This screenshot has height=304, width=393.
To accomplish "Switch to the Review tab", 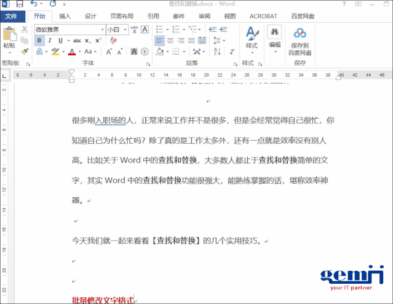I will (204, 16).
